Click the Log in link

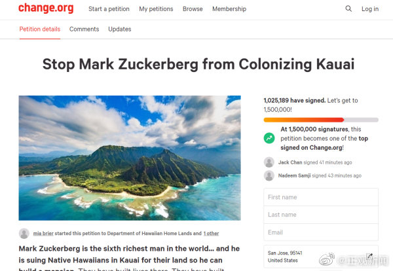(370, 9)
